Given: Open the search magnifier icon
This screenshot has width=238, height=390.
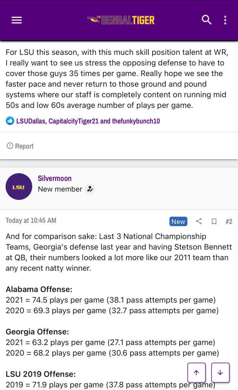Looking at the screenshot, I should (x=206, y=20).
